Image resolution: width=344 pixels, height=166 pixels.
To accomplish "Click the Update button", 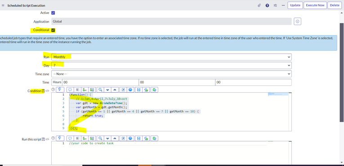I will click(295, 5).
